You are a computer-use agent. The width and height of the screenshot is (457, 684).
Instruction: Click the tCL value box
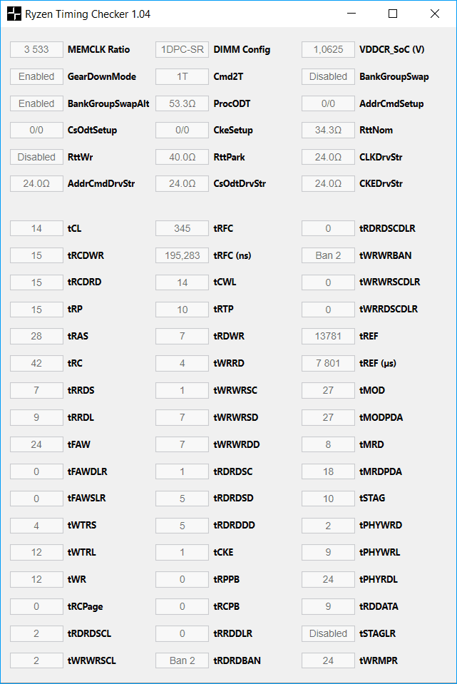click(36, 228)
